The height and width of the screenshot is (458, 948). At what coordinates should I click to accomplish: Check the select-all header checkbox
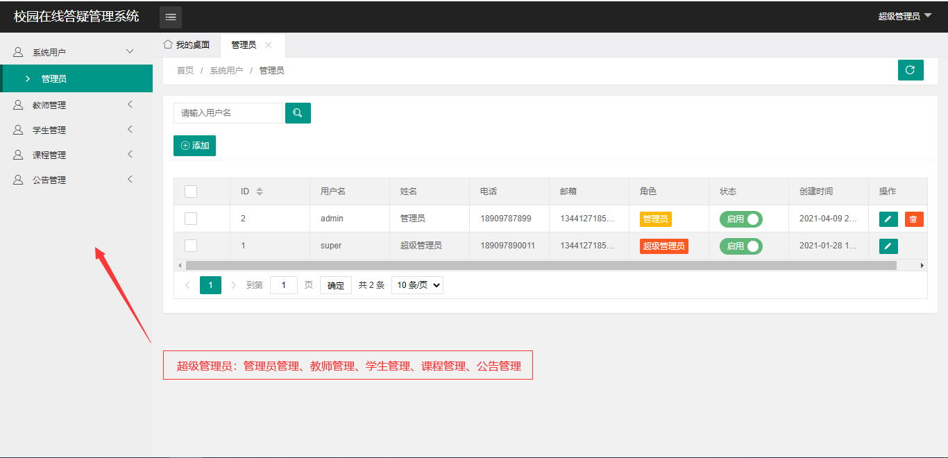pos(191,192)
